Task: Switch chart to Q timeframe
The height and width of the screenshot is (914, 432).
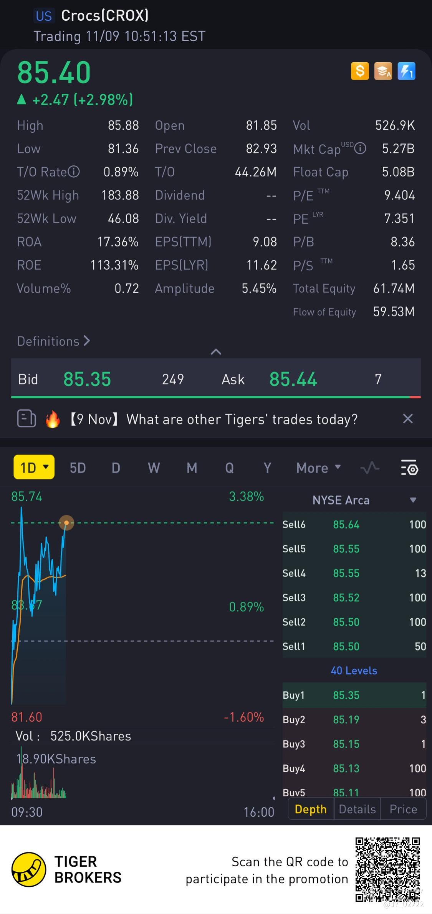Action: click(x=229, y=468)
